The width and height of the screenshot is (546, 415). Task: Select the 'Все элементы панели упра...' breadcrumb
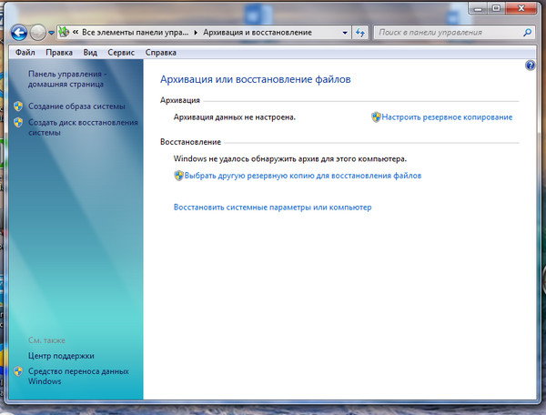[x=135, y=33]
